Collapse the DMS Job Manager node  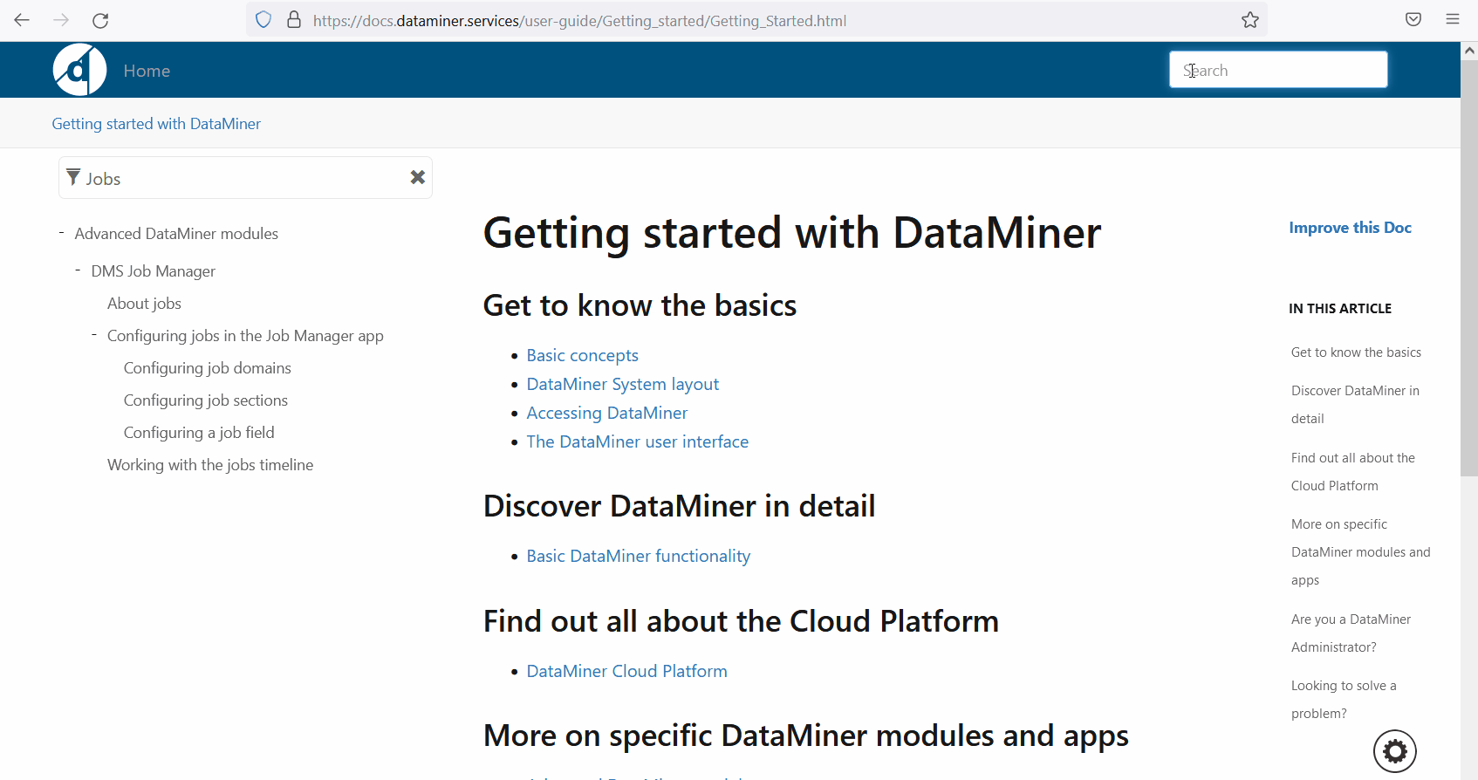(x=78, y=270)
